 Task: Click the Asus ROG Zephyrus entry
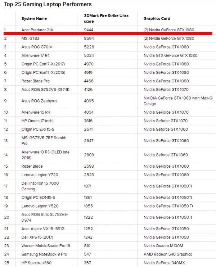point(39,101)
